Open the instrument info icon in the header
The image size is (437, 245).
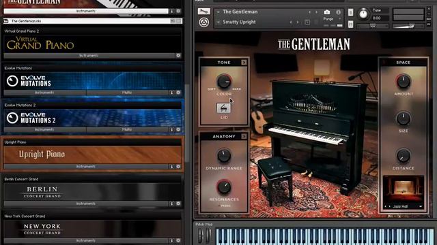pos(338,12)
